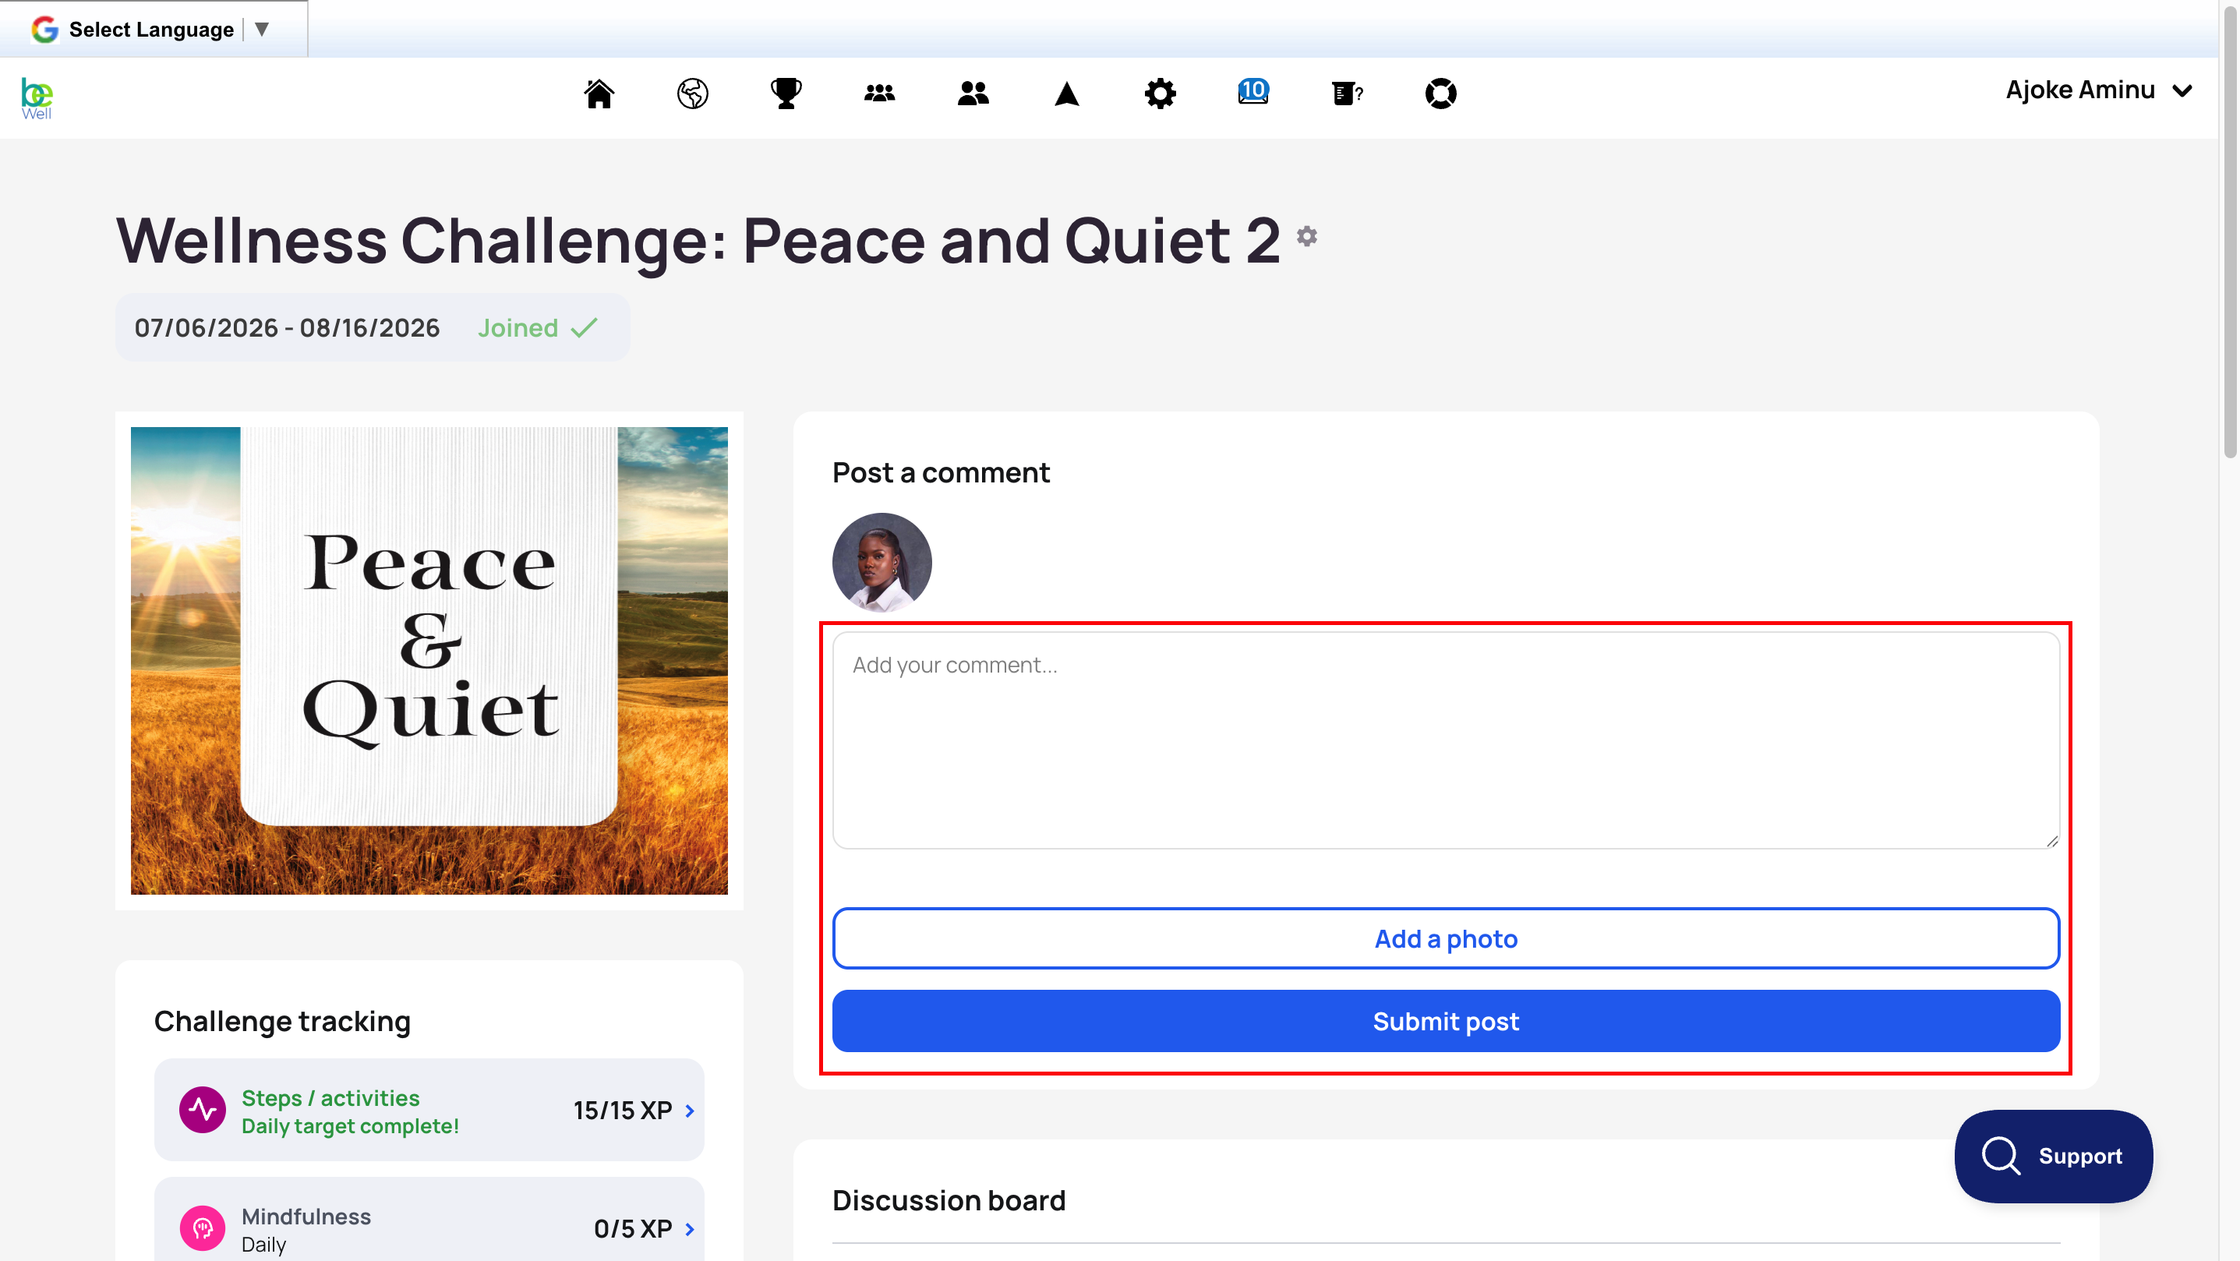This screenshot has width=2240, height=1261.
Task: Click the globe icon in navigation bar
Action: pos(692,93)
